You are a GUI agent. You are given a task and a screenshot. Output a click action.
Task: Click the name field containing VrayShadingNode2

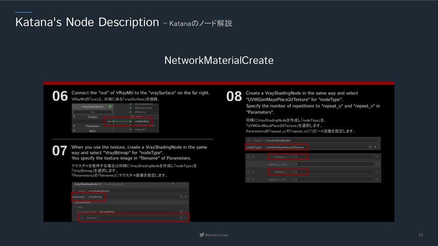point(321,141)
